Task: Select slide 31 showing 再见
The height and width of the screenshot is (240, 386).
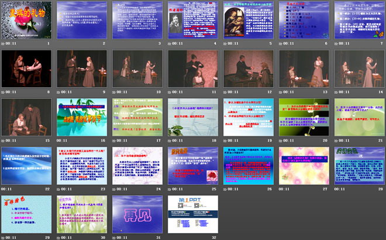Action: [x=137, y=214]
